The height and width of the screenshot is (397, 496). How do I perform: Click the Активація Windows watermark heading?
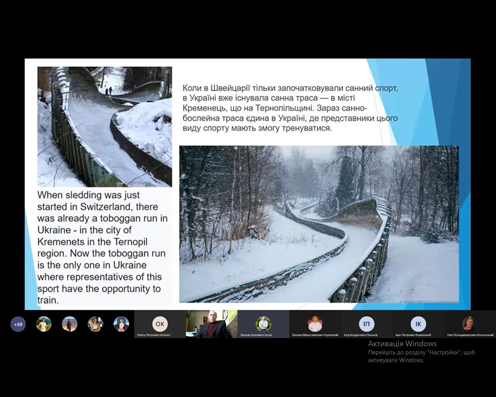(x=402, y=343)
